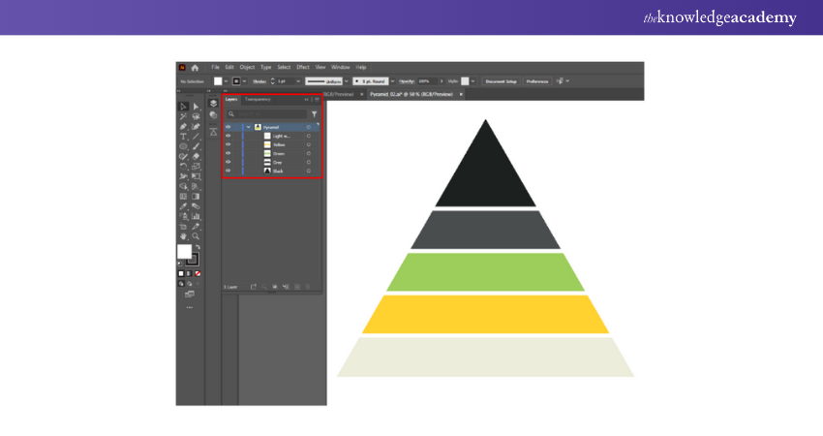Select the Zoom magnifier tool
823x436 pixels.
196,235
